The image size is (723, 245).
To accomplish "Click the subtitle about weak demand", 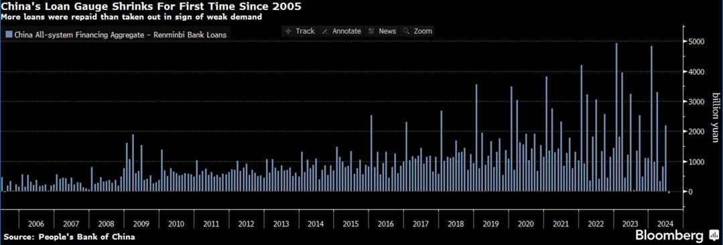I will click(132, 17).
